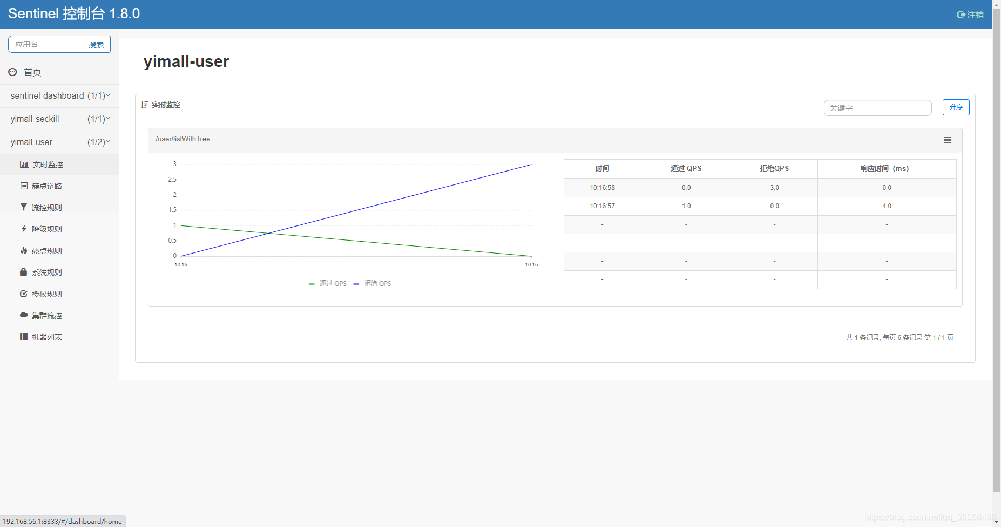This screenshot has height=527, width=1001.
Task: Click the dashboard icon beside 首页
Action: coord(12,72)
